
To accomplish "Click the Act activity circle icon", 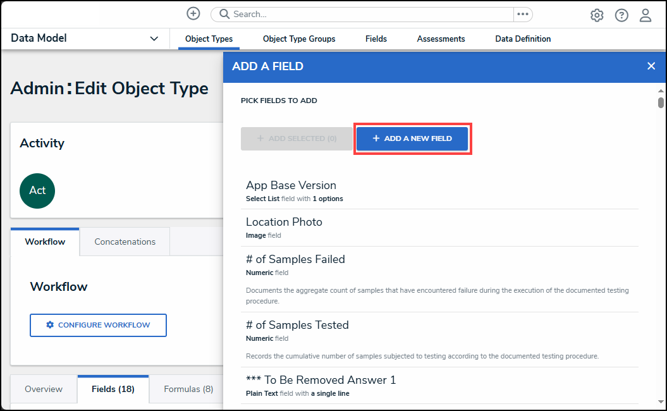I will click(x=37, y=190).
